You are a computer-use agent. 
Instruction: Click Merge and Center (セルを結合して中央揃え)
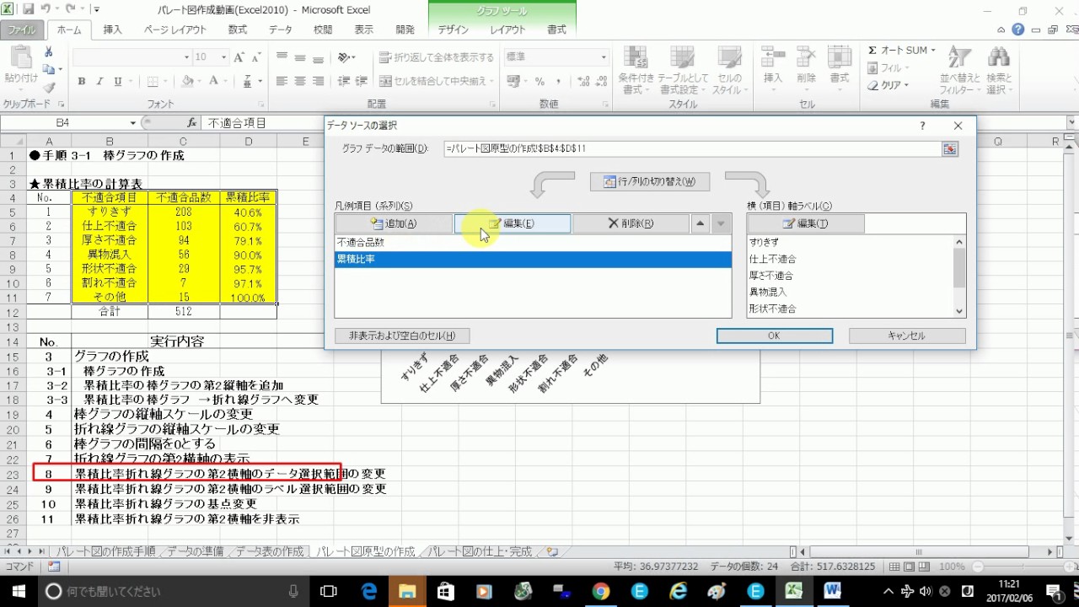[432, 82]
